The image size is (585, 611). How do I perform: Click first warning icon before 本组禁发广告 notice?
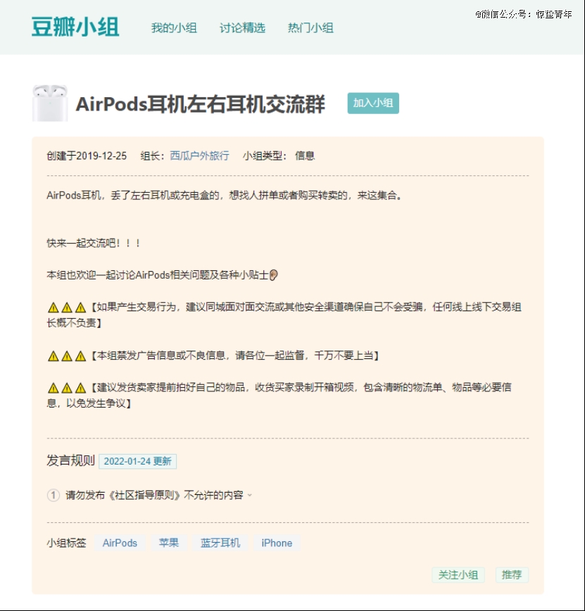(x=54, y=356)
